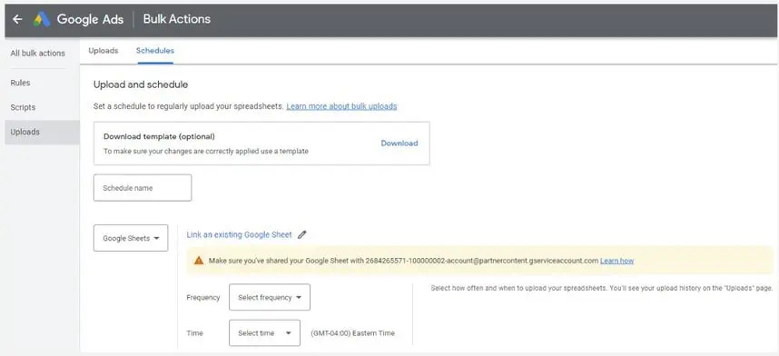
Task: Click the (GMT-04:00) Eastern Time text
Action: [x=353, y=333]
